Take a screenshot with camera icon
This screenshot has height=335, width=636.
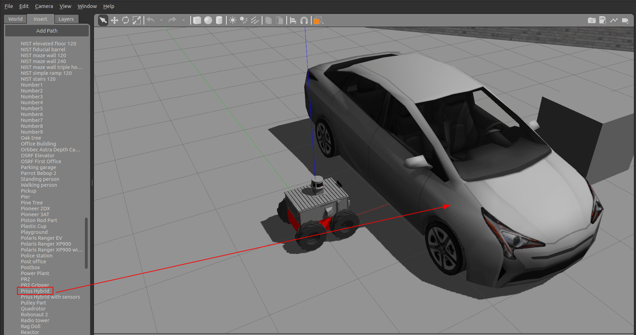tap(592, 20)
